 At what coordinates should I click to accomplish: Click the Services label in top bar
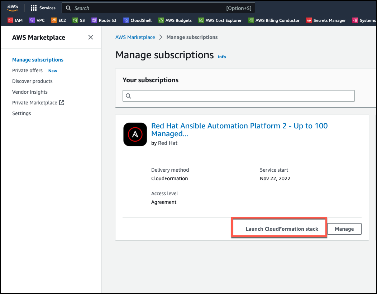coord(47,8)
